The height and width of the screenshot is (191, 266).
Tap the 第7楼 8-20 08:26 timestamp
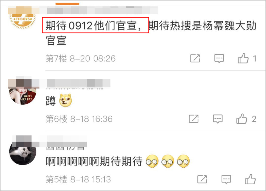[81, 58]
